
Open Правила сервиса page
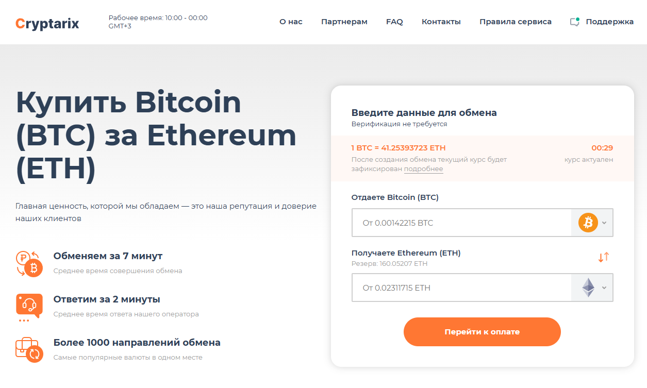(515, 22)
